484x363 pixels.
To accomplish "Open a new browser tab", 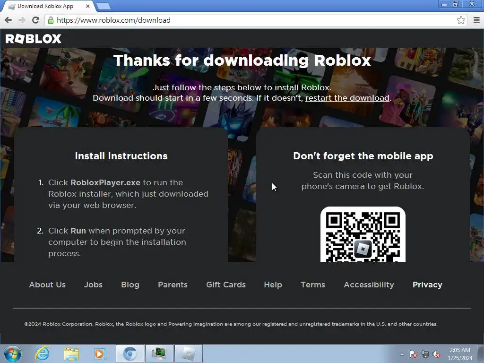I will point(103,6).
